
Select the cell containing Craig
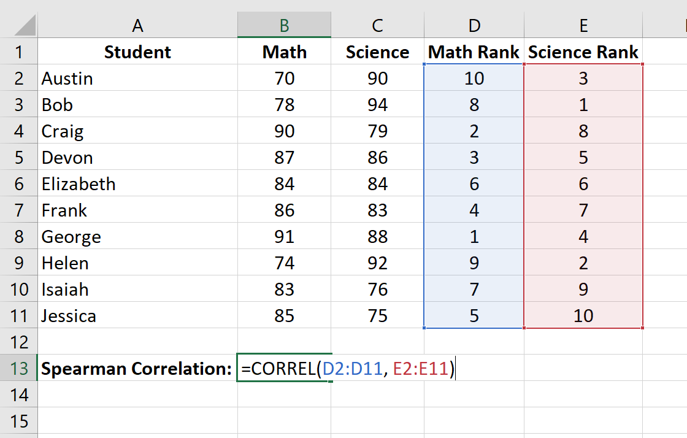[137, 131]
